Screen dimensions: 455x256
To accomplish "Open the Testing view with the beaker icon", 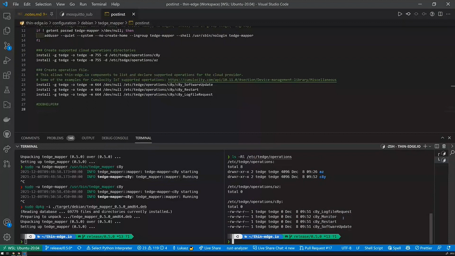I will (x=7, y=89).
